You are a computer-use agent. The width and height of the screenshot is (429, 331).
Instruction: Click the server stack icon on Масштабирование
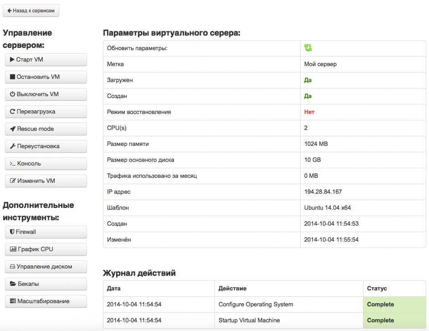tap(13, 301)
